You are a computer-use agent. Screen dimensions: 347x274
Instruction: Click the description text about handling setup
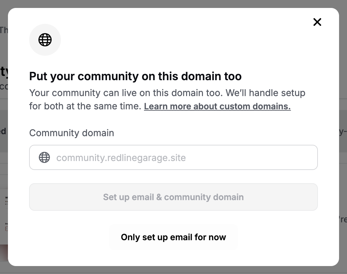tap(167, 99)
